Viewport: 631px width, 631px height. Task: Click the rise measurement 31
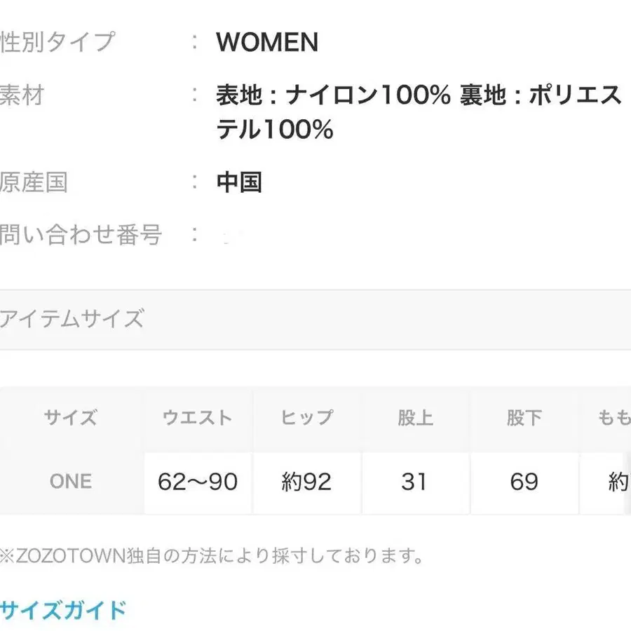tap(416, 482)
